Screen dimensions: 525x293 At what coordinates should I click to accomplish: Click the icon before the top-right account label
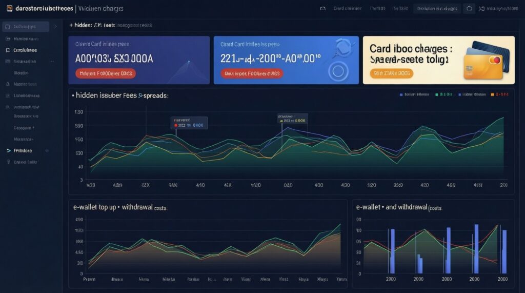pyautogui.click(x=481, y=9)
